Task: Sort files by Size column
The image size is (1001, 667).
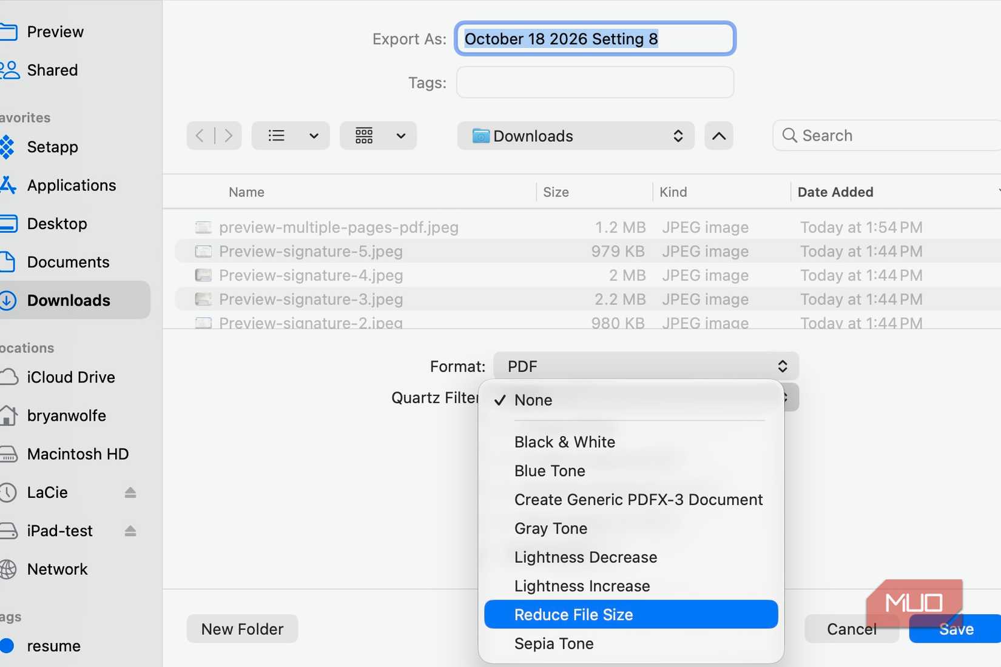Action: tap(556, 192)
